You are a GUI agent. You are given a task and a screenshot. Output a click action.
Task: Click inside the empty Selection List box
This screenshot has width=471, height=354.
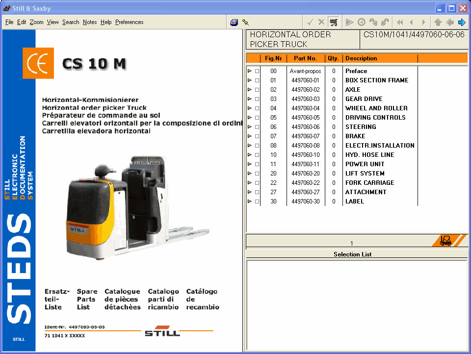click(357, 305)
